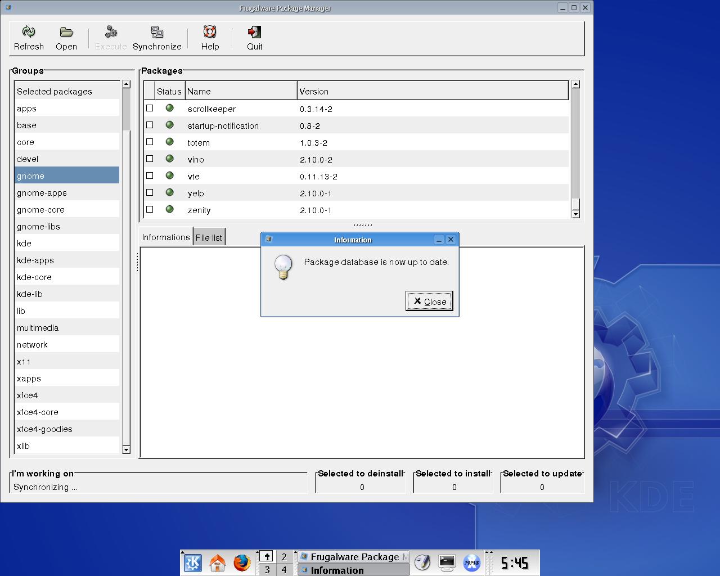This screenshot has width=720, height=576.
Task: Click the green status dot for vte
Action: pos(169,175)
